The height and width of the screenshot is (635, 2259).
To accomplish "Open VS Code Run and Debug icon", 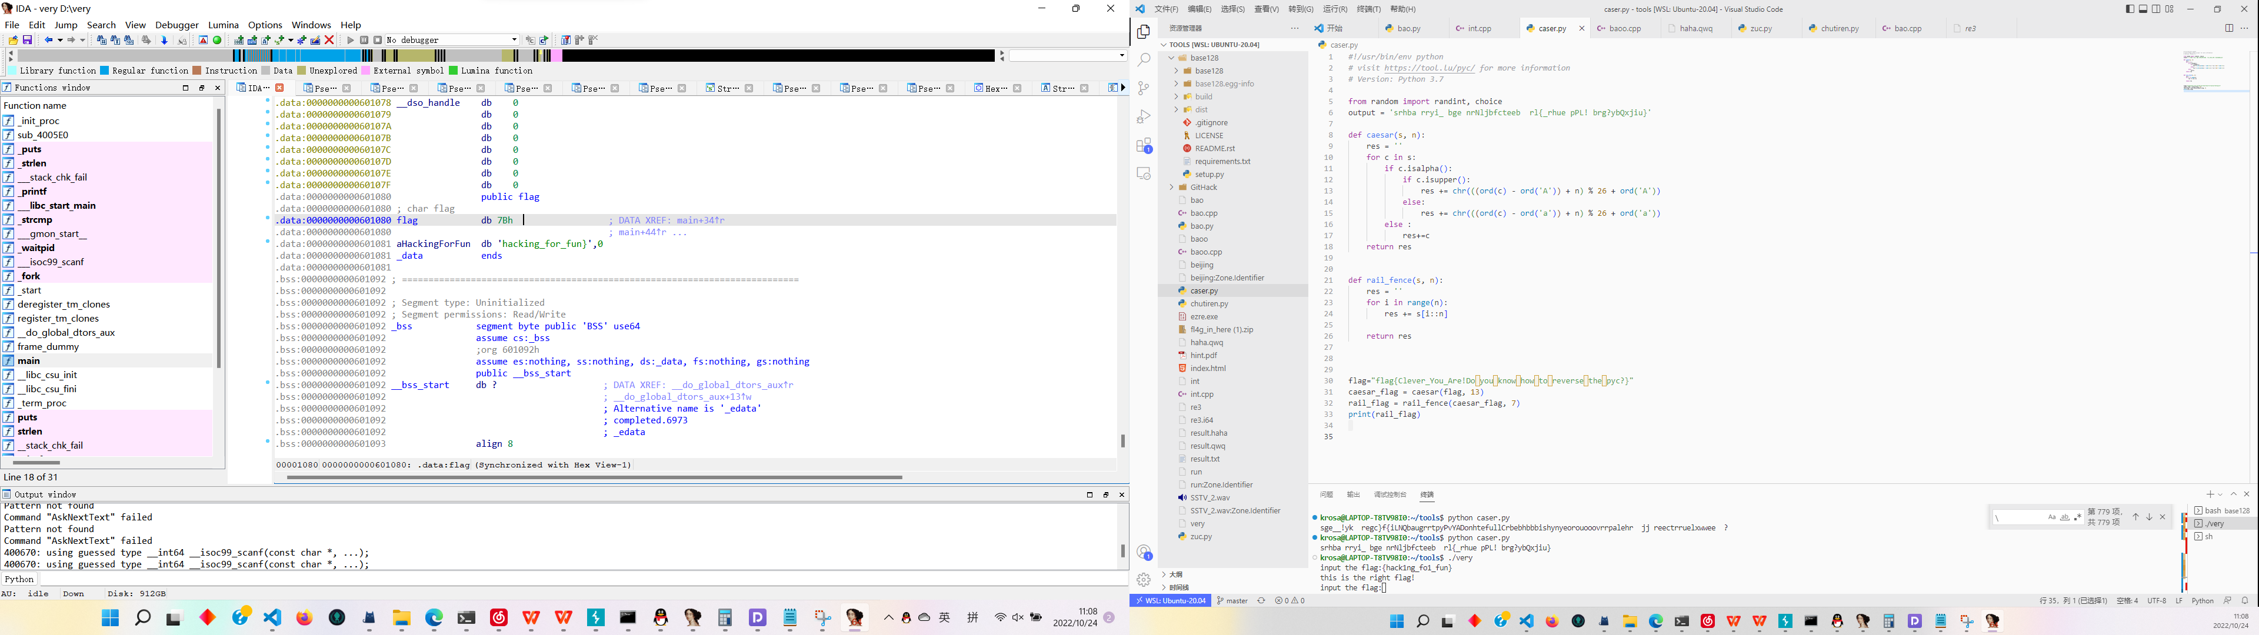I will pos(1144,116).
